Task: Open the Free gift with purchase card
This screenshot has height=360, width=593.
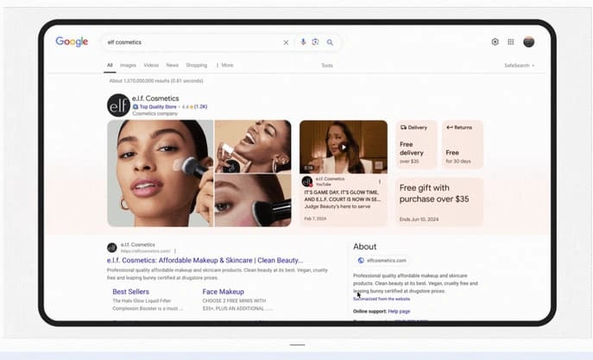Action: pos(439,202)
